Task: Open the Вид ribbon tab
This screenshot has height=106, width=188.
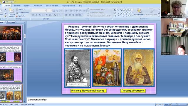Action: click(x=80, y=6)
